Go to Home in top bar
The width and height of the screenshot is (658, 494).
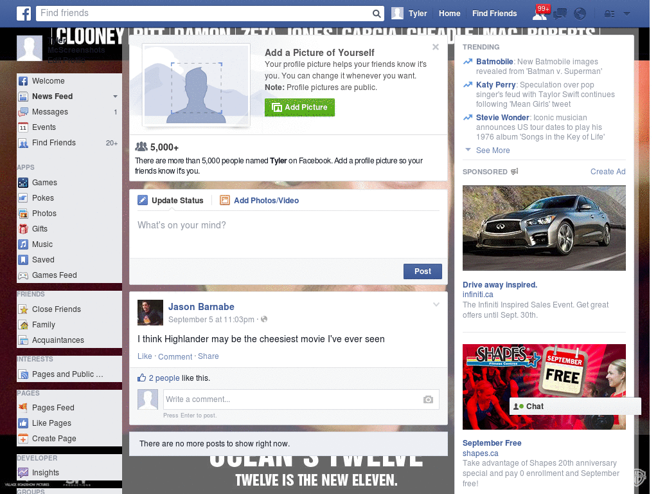pos(449,14)
